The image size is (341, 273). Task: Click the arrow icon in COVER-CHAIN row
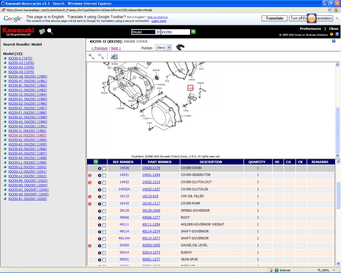click(99, 168)
